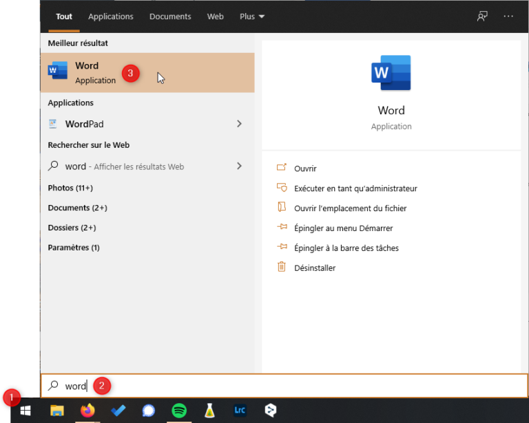The width and height of the screenshot is (529, 423).
Task: Click the search box magnifier icon
Action: 53,385
